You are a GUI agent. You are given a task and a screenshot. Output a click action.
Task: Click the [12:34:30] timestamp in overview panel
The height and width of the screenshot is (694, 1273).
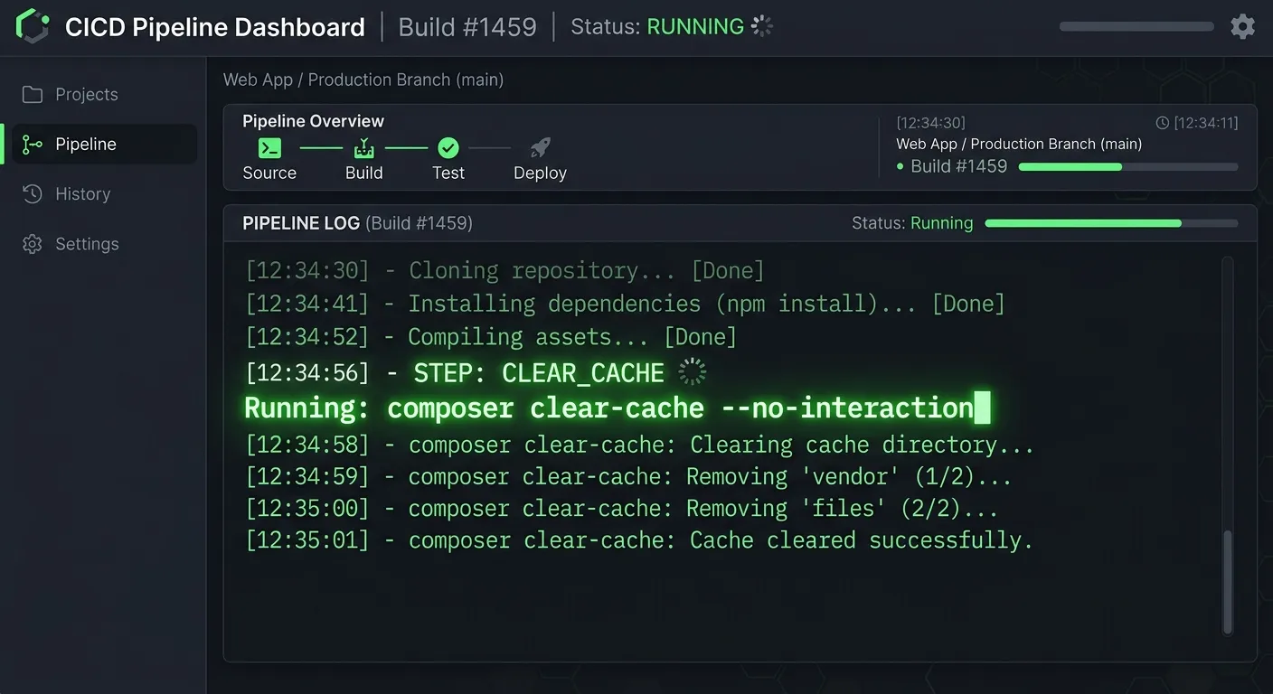click(930, 123)
